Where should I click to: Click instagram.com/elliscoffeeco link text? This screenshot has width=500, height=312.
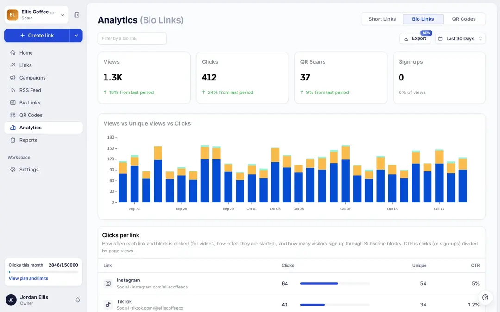click(x=160, y=287)
